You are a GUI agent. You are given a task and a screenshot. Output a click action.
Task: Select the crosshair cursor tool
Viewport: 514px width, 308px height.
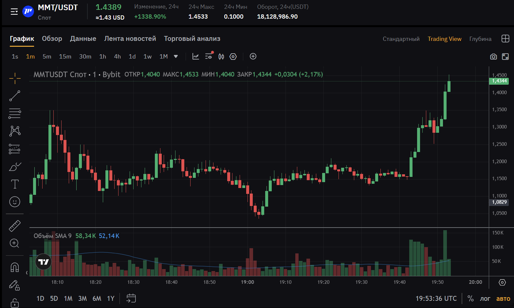tap(15, 78)
